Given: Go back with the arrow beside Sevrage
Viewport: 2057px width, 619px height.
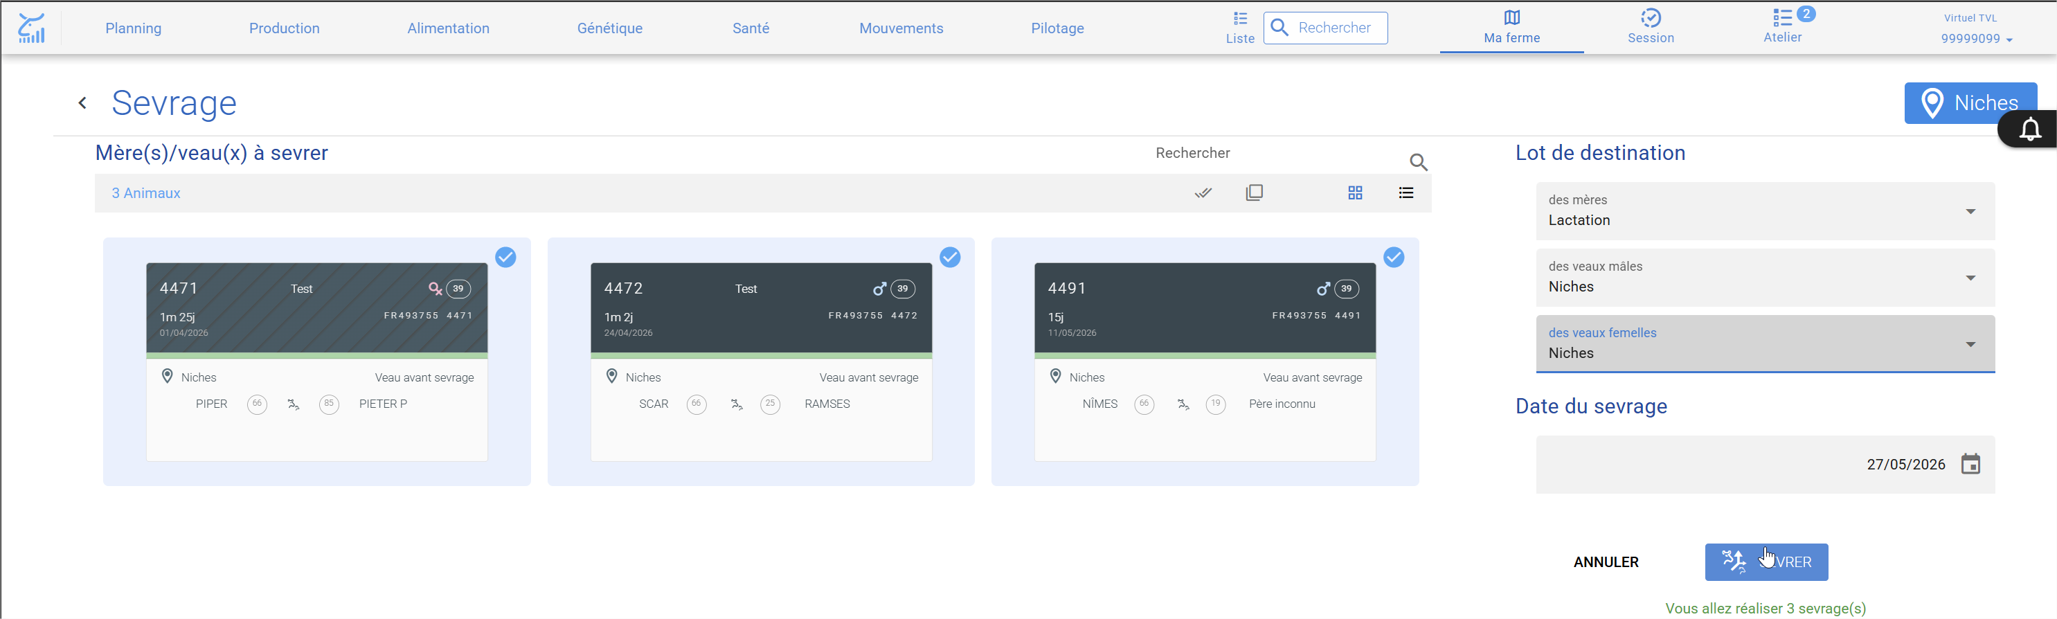Looking at the screenshot, I should point(82,103).
